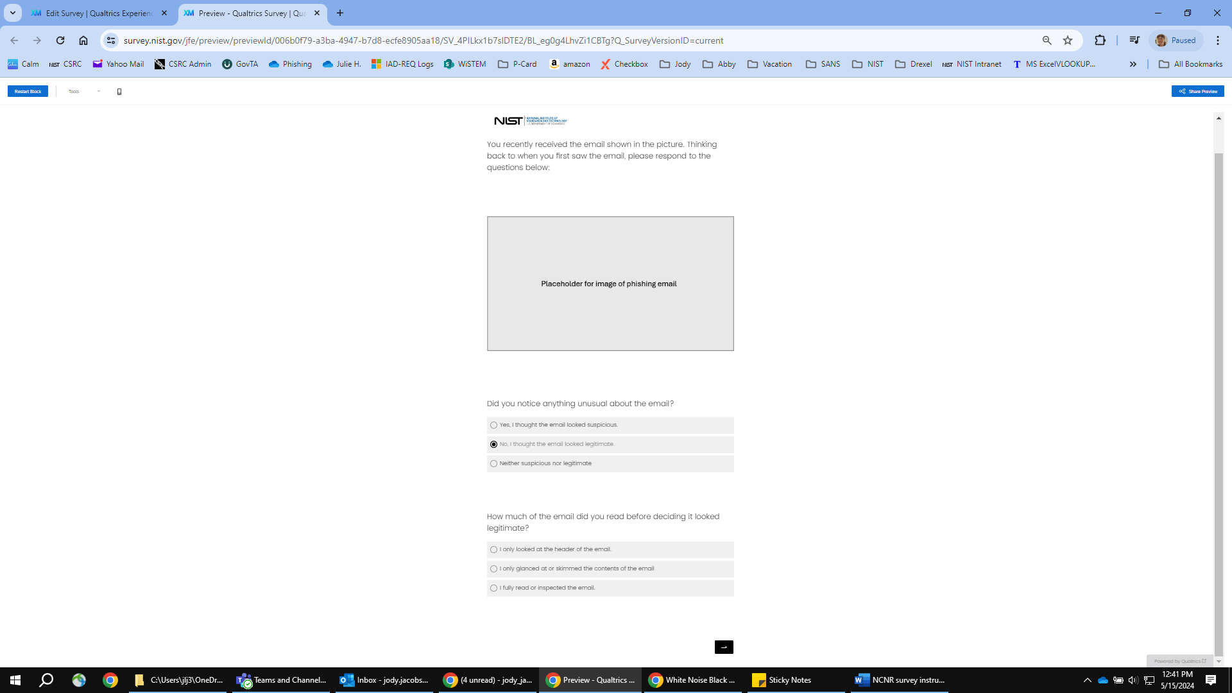Choose 'I only looked at the header' option

coord(493,549)
